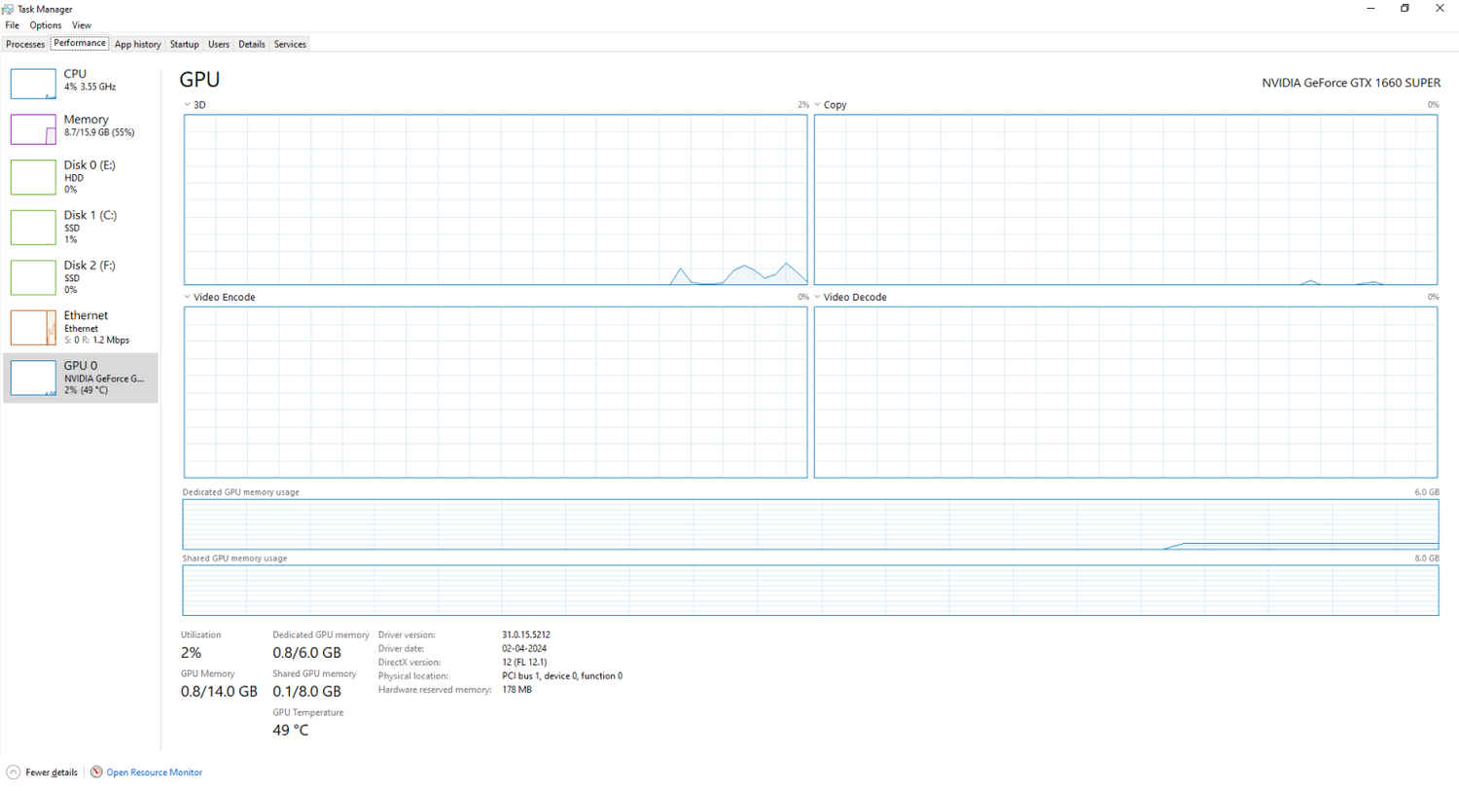The width and height of the screenshot is (1459, 791).
Task: Click the CPU usage graph thumbnail
Action: [x=33, y=84]
